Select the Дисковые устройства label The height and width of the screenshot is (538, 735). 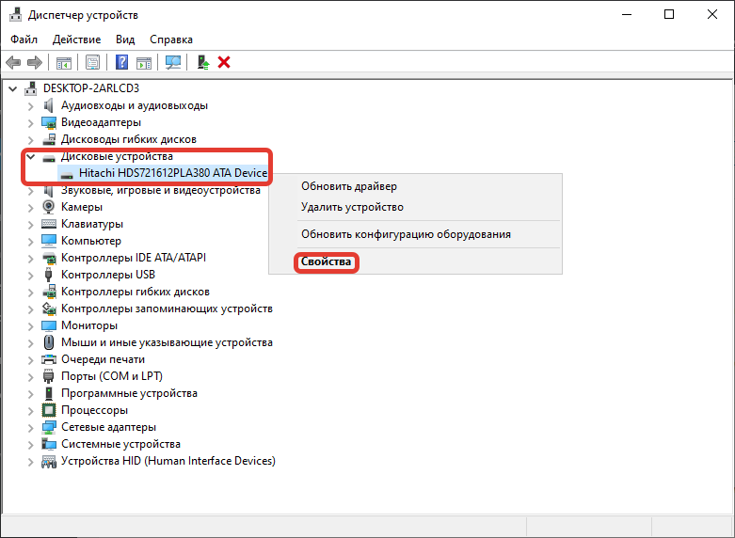pyautogui.click(x=117, y=156)
